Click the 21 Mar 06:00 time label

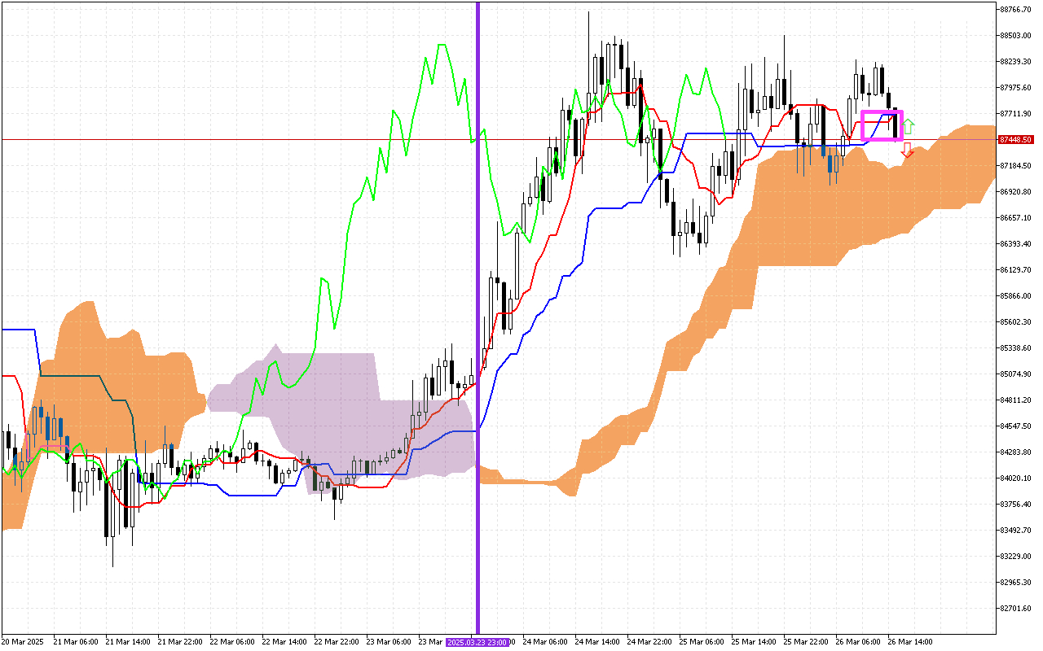(x=76, y=642)
